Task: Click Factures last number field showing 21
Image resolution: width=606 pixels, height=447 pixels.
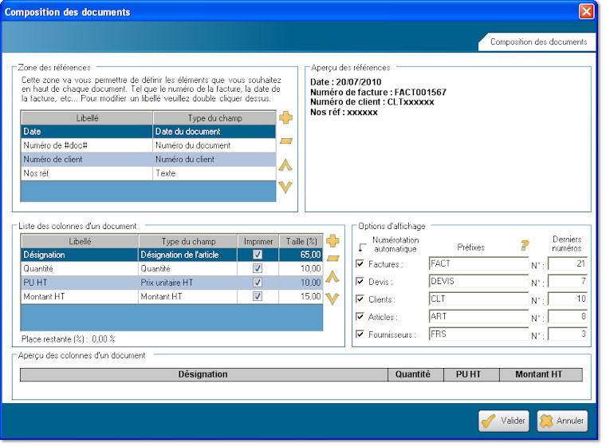Action: click(568, 263)
